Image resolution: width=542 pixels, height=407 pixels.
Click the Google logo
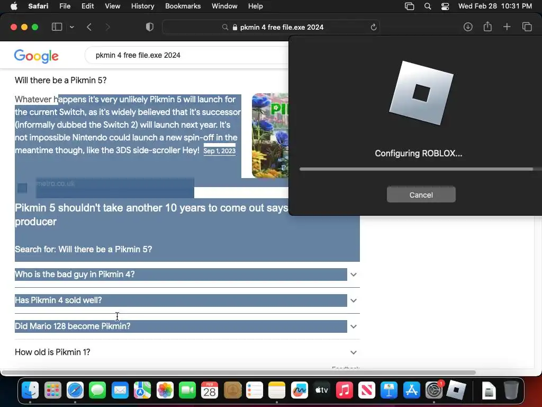pos(37,56)
